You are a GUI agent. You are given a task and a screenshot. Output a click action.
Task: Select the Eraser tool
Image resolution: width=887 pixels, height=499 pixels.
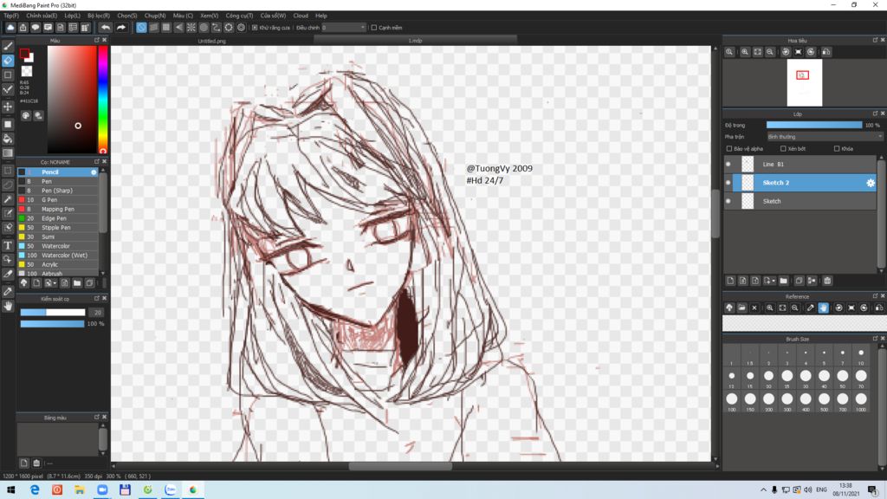point(8,60)
